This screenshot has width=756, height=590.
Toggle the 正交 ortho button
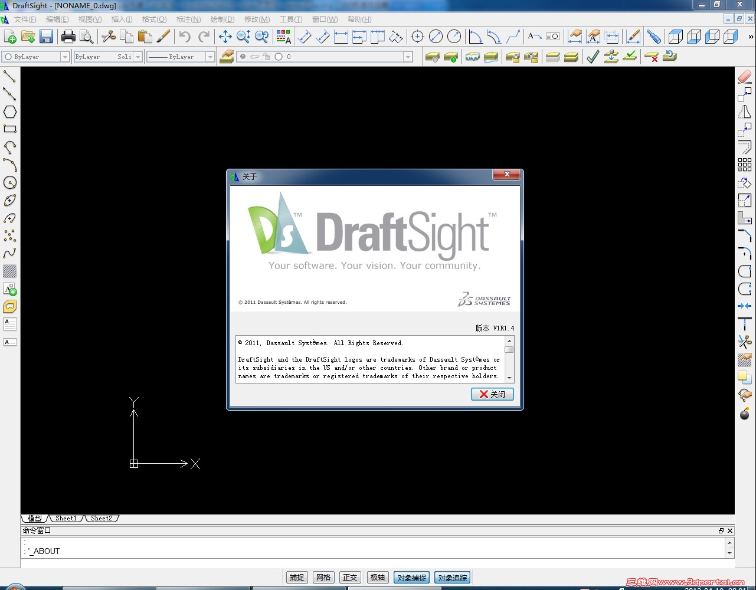[x=350, y=578]
